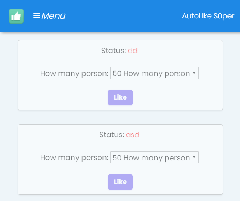Click the Menü text label
Screen dimensions: 240x201
[x=53, y=16]
